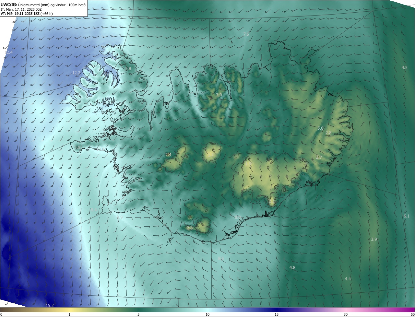Click the 4.4 value label

pos(348,279)
